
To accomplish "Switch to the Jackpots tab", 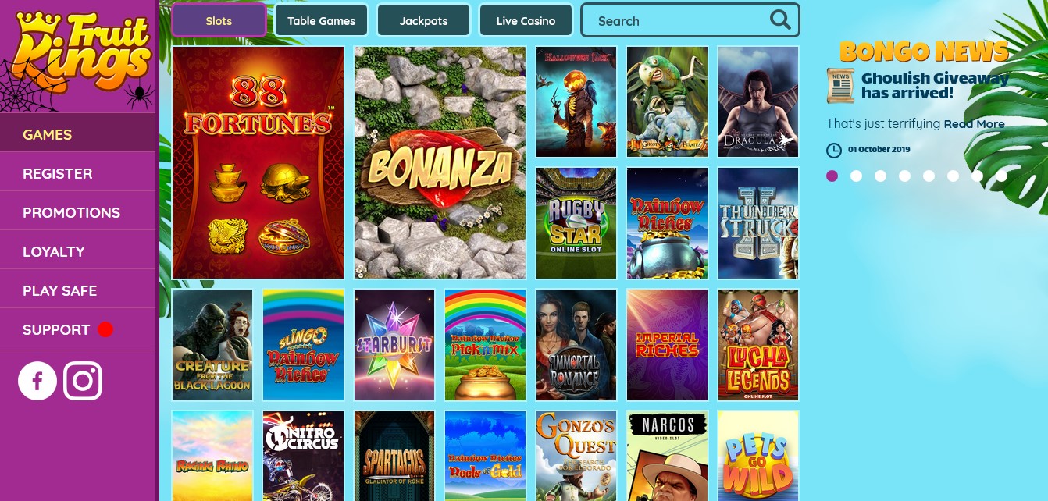I will click(423, 20).
